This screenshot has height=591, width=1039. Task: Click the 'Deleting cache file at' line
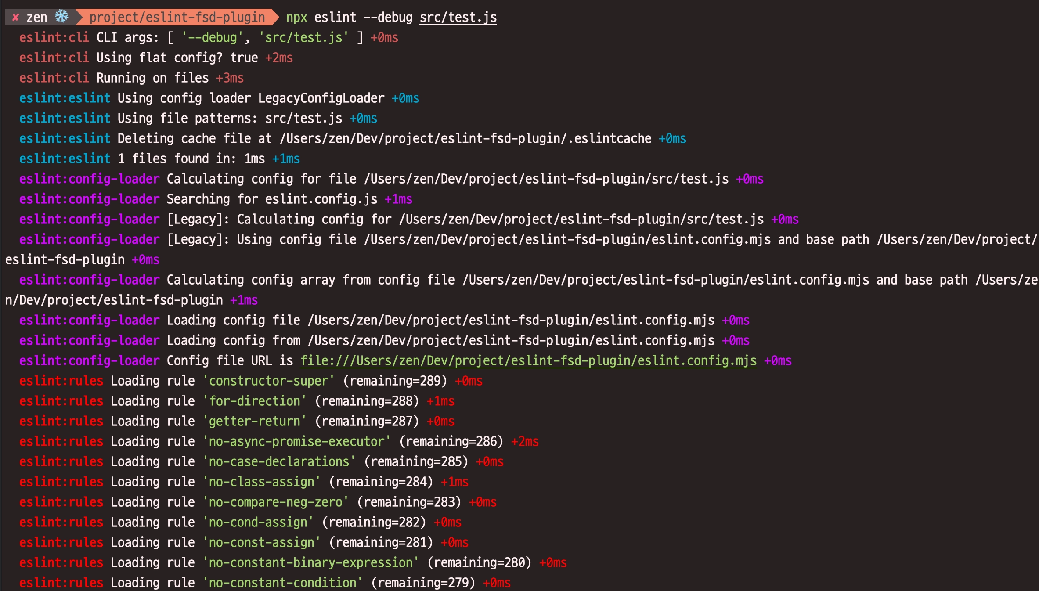(x=353, y=139)
